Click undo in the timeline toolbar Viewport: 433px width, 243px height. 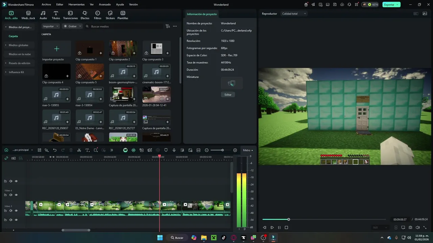[55, 150]
